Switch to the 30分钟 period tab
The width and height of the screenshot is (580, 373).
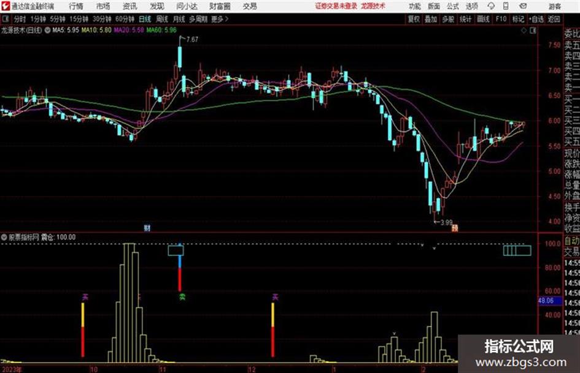[x=102, y=19]
